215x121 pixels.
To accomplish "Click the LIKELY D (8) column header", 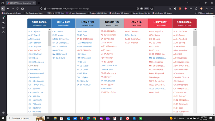I will click(x=63, y=23).
